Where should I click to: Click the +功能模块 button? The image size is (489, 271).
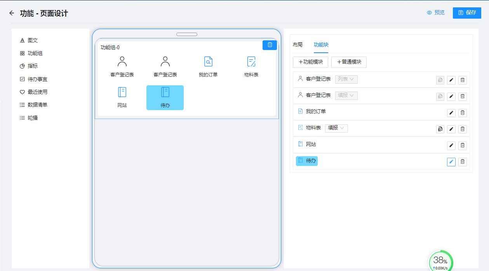310,62
